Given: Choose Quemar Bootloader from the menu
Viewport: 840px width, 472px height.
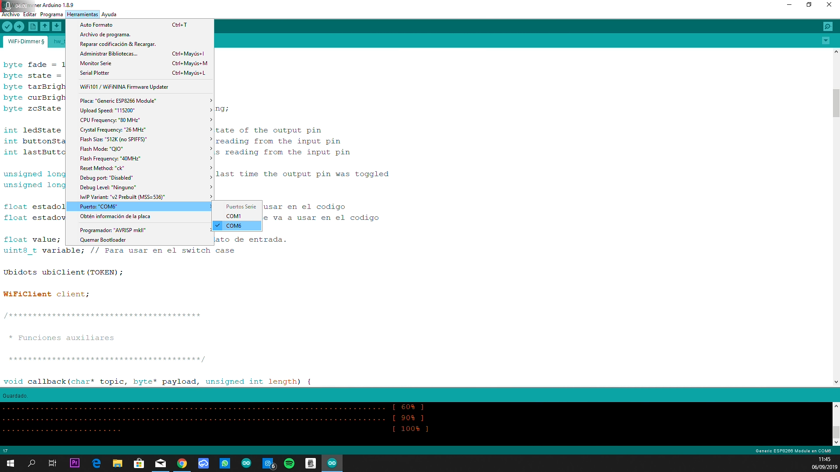Looking at the screenshot, I should click(x=140, y=240).
